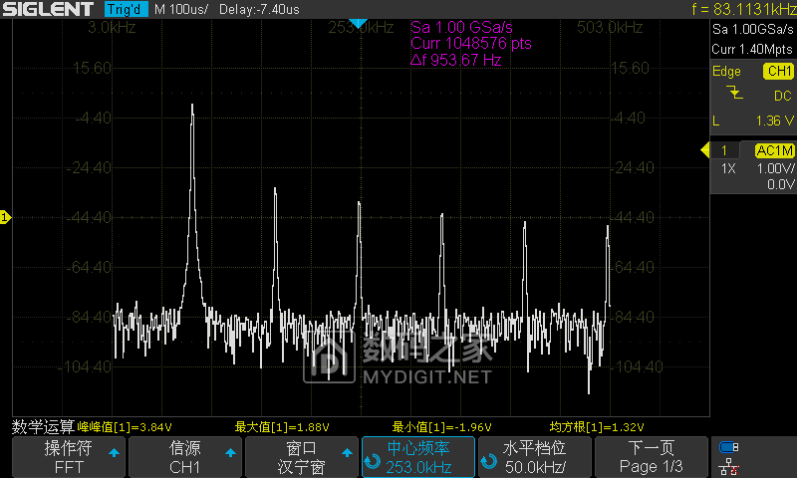797x478 pixels.
Task: Toggle the AC1M coupling badge
Action: [x=774, y=150]
